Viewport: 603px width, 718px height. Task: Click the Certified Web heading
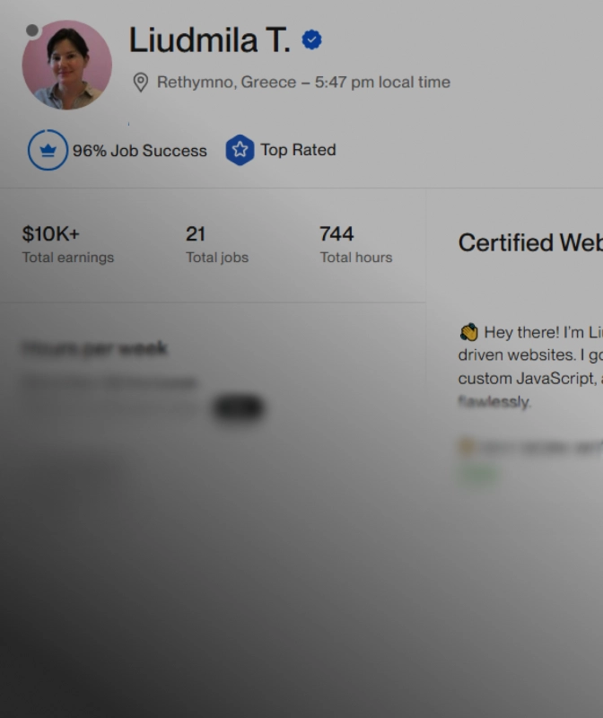(529, 242)
